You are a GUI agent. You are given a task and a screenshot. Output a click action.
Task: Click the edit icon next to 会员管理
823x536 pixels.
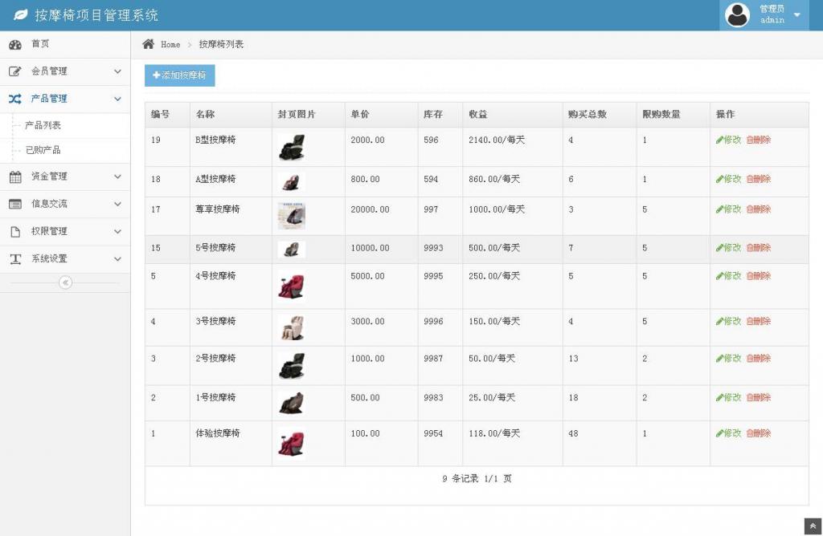17,71
